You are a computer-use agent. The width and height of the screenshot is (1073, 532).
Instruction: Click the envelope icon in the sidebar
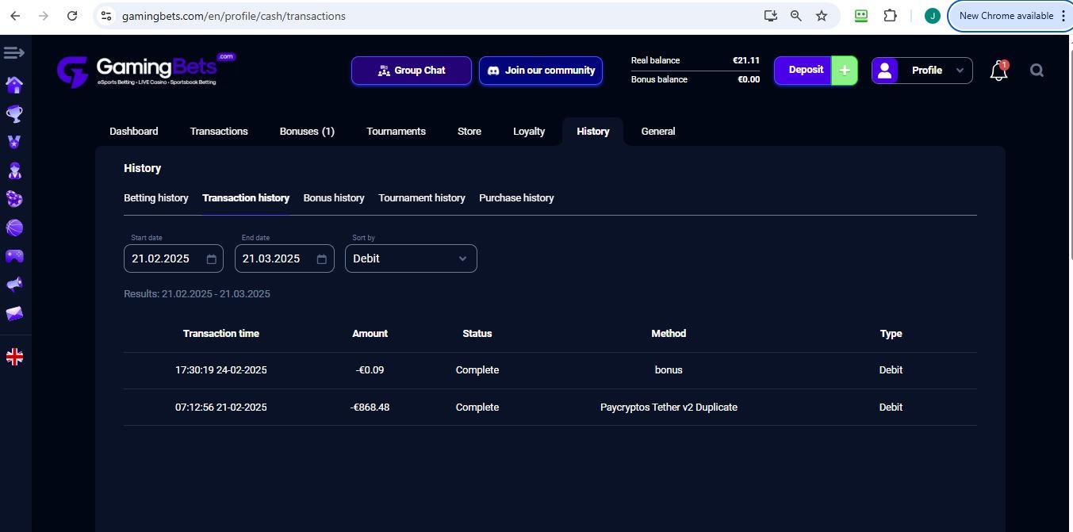tap(14, 314)
